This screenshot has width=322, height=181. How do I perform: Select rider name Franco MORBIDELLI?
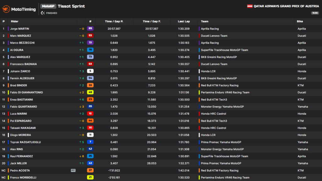(x=23, y=178)
